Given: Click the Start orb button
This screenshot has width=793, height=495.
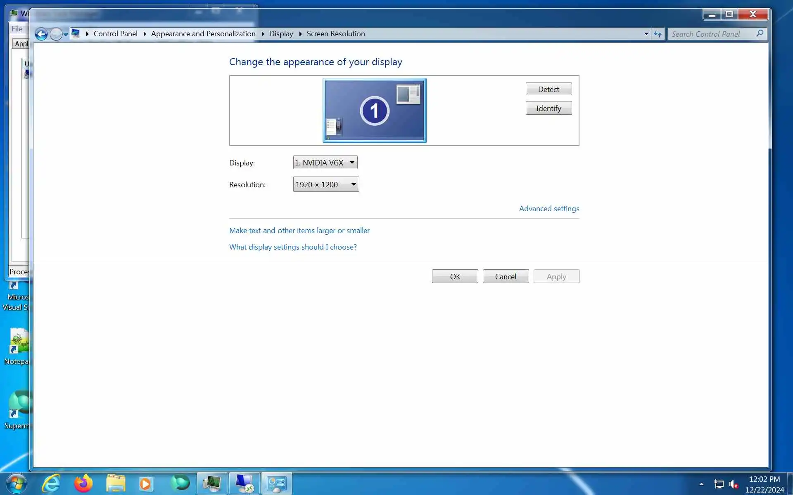Looking at the screenshot, I should click(17, 483).
